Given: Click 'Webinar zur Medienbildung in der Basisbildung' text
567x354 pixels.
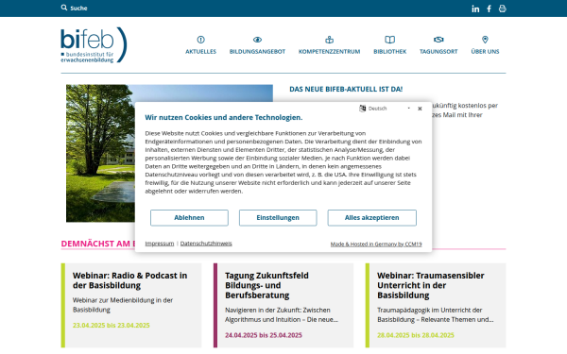Looking at the screenshot, I should pos(123,305).
